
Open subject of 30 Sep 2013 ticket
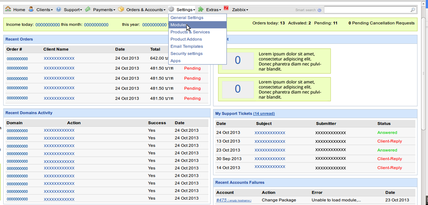270,159
